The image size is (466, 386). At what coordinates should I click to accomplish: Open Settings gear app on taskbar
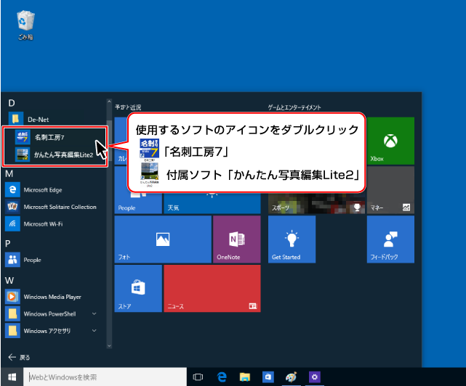tap(315, 377)
